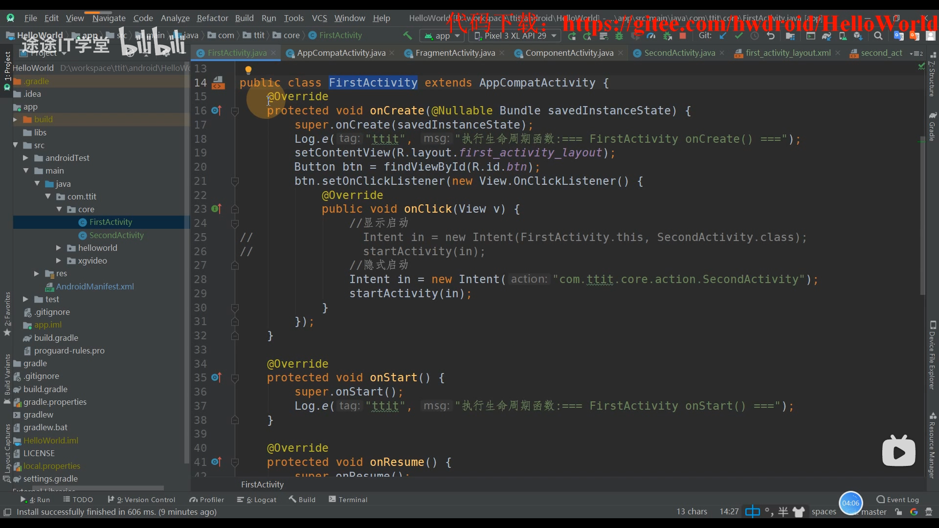Open the Logcat tool window
939x528 pixels.
[257, 500]
